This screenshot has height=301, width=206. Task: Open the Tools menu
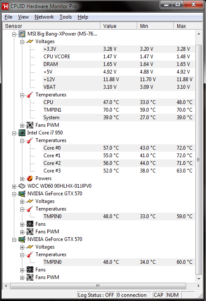point(65,17)
